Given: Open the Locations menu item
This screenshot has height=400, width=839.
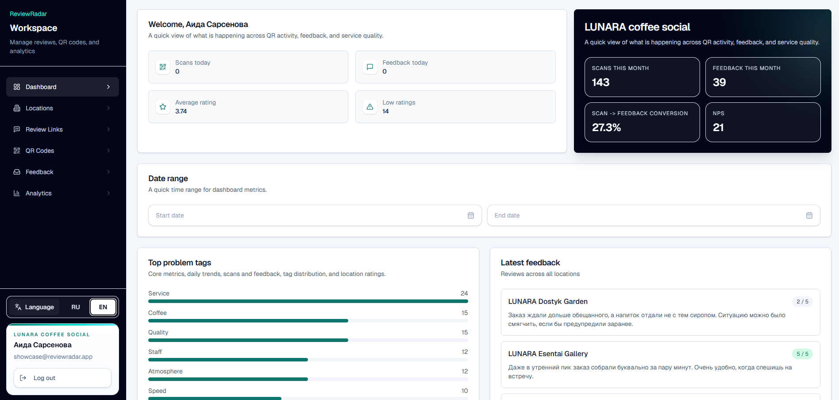Looking at the screenshot, I should 62,108.
